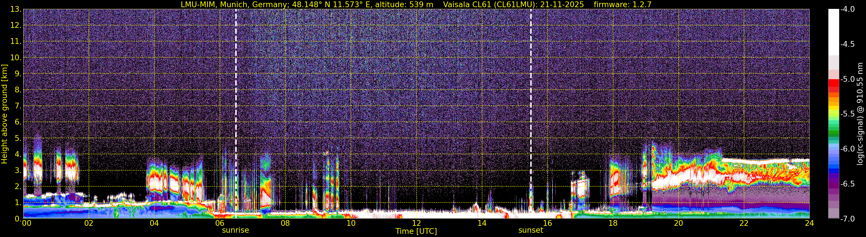
Task: Click the '08' time-axis tick label
Action: [x=286, y=223]
